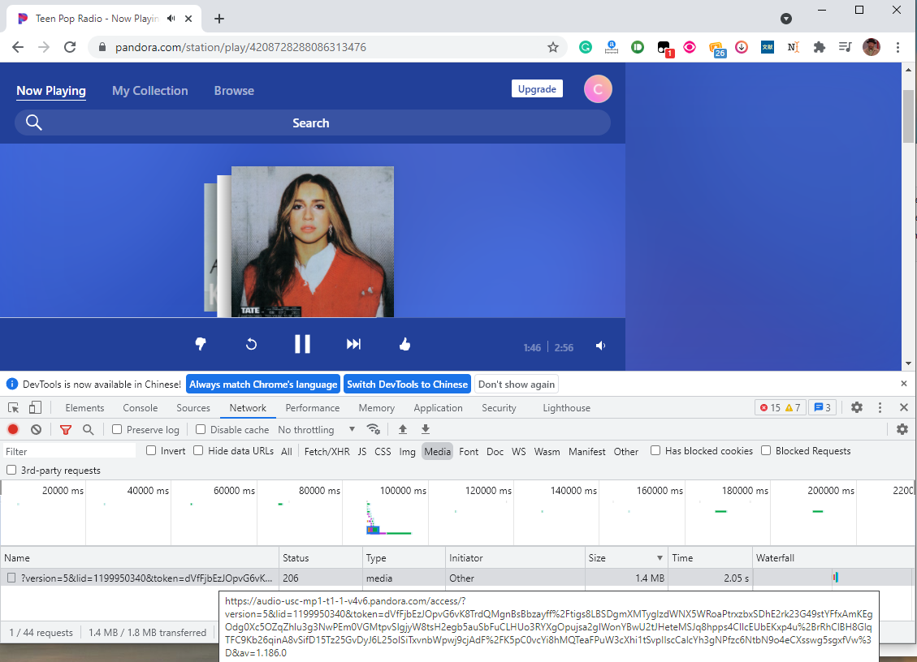Screen dimensions: 917x662
Task: Open the My Collection tab
Action: (149, 91)
